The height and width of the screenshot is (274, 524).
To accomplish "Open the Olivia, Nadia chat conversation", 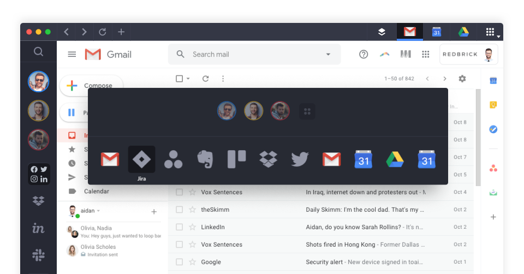I will click(x=114, y=231).
